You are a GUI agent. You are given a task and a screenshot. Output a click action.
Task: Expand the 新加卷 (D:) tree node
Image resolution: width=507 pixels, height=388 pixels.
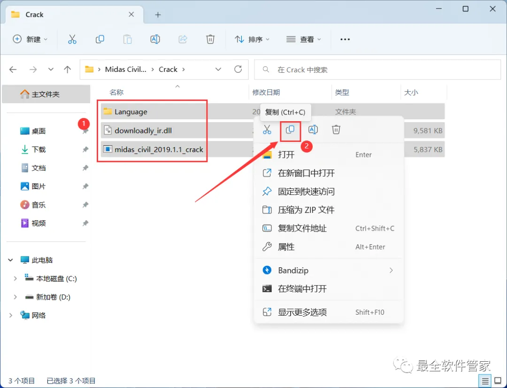[x=15, y=297]
